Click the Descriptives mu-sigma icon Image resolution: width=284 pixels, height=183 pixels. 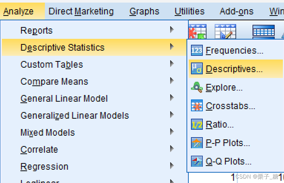point(197,68)
